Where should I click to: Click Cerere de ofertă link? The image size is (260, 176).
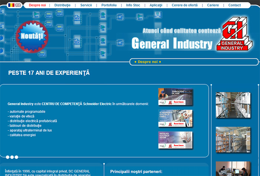(x=185, y=5)
